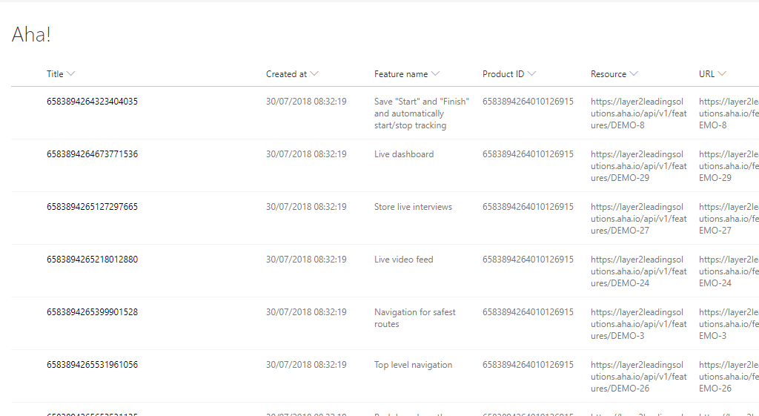Image resolution: width=759 pixels, height=416 pixels.
Task: Open the Feature name column dropdown arrow
Action: 435,74
